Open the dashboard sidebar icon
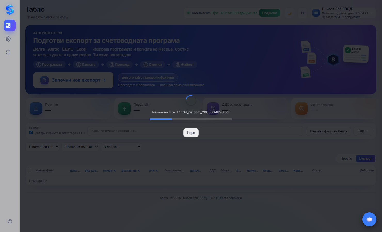This screenshot has height=232, width=382. click(10, 26)
